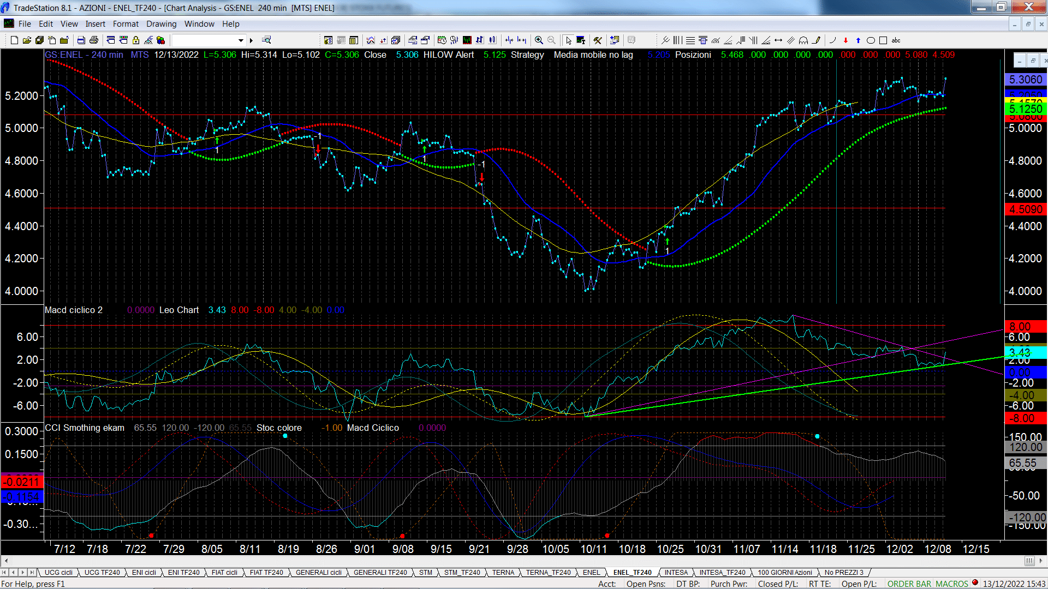Switch to the STM tab

426,573
